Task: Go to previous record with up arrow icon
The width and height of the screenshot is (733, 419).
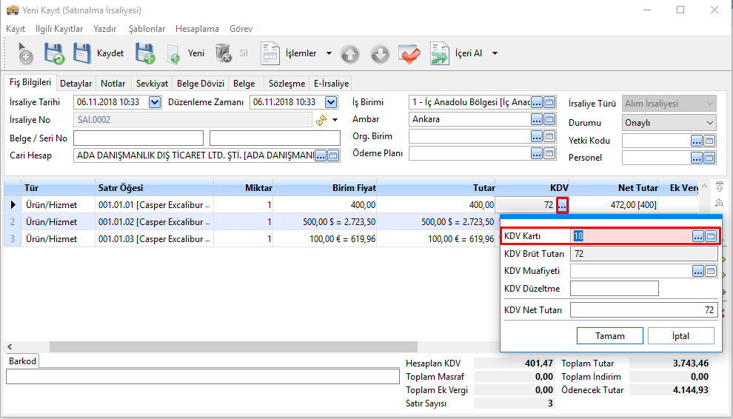Action: [x=350, y=53]
